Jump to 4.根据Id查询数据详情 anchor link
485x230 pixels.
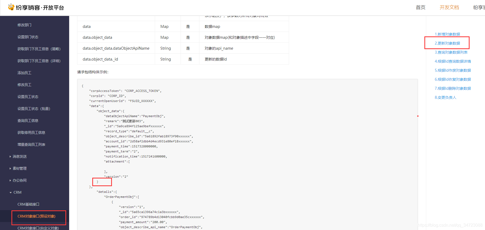pos(453,61)
